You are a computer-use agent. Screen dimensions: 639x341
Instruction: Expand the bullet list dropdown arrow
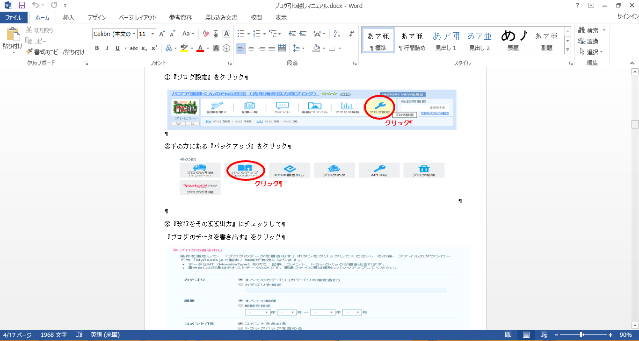(x=248, y=34)
